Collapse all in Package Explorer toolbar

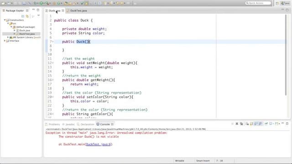point(23,16)
